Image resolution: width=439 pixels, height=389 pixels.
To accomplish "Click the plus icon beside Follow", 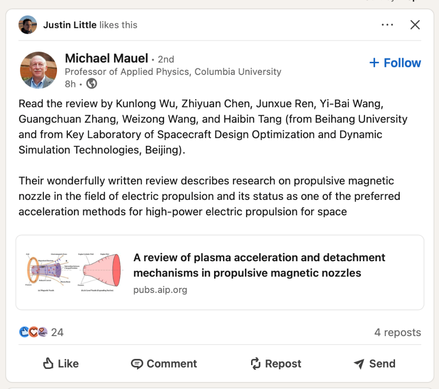I will 374,63.
